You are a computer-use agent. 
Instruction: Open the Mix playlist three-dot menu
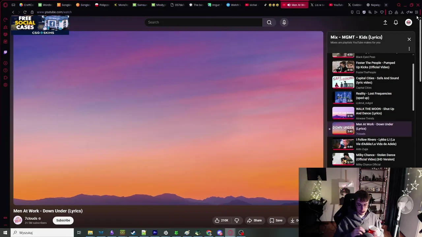(409, 49)
